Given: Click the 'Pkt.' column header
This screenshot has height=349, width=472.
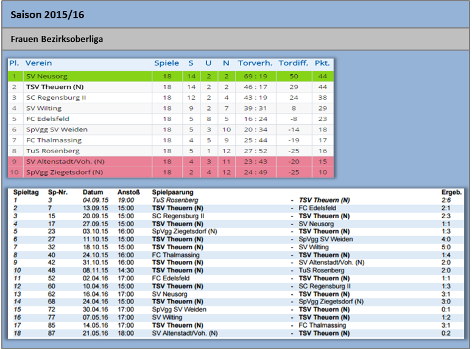Looking at the screenshot, I should (322, 63).
